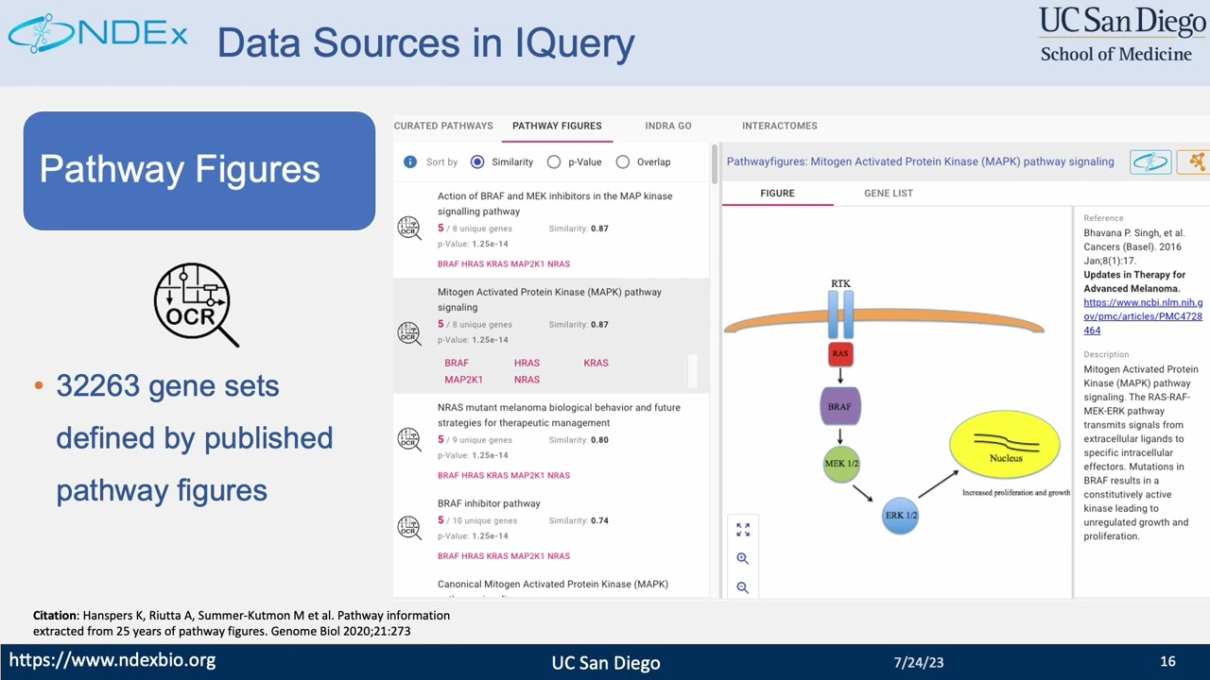This screenshot has height=680, width=1210.
Task: Click the 5 / 10 unique genes text
Action: click(477, 520)
